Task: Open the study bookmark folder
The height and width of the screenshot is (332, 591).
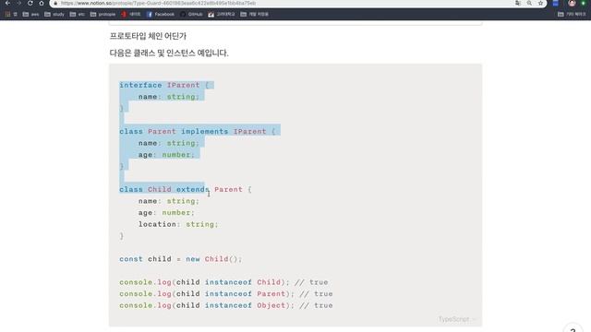Action: click(54, 15)
